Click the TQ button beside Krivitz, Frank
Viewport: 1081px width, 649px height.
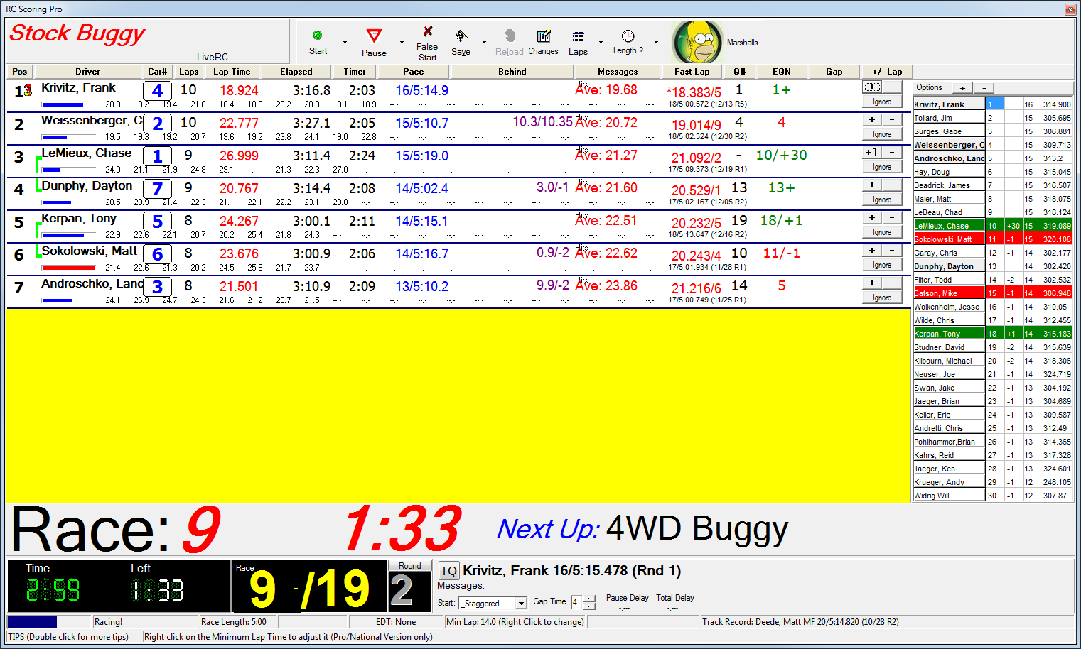(x=448, y=571)
